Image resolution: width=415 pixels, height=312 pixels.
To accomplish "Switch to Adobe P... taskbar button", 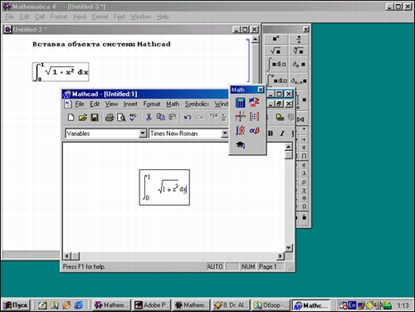I will (x=152, y=305).
